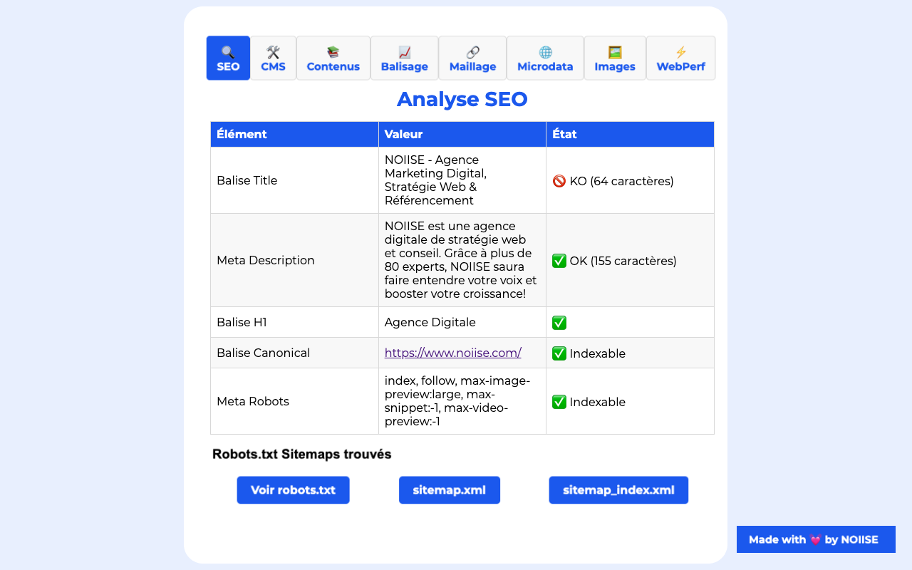Select the Balise Canonical label cell

[x=294, y=353]
